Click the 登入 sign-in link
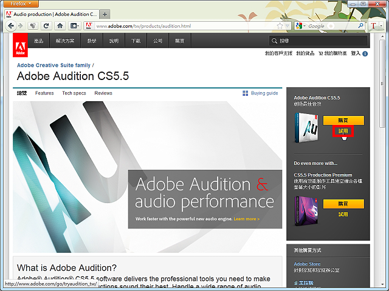The height and width of the screenshot is (291, 389). tap(355, 53)
